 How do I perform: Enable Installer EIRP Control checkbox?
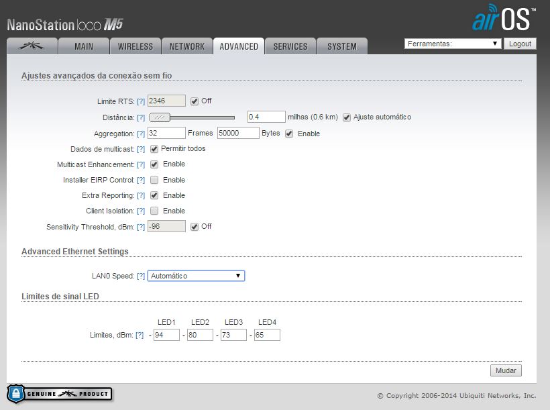coord(154,180)
